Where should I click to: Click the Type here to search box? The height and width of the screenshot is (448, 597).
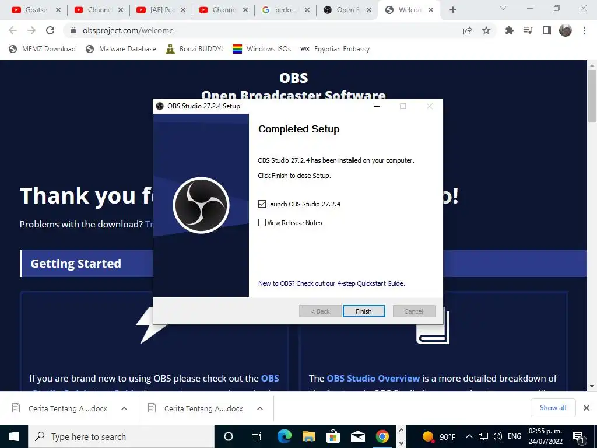(121, 436)
